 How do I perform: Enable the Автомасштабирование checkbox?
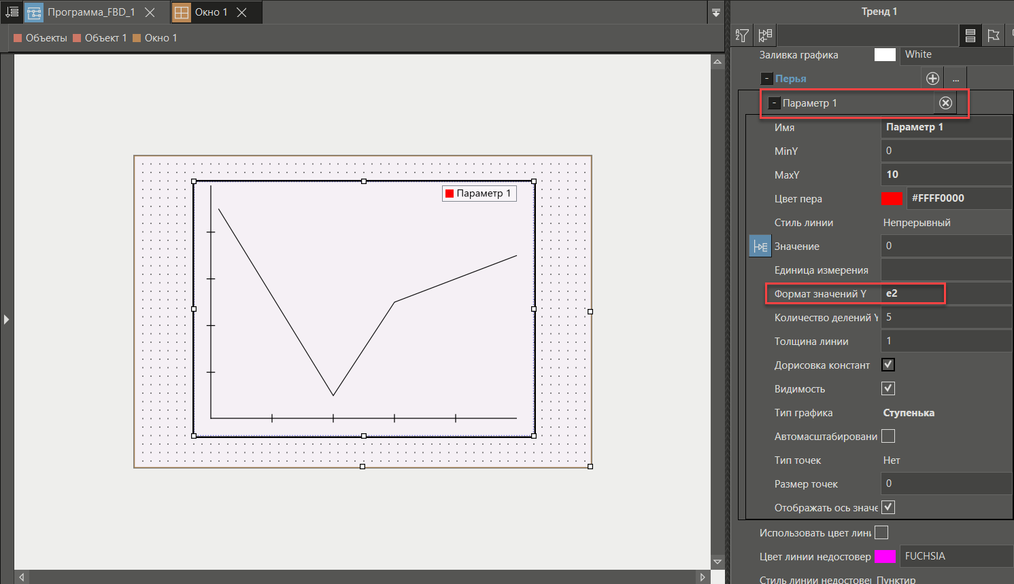(888, 436)
